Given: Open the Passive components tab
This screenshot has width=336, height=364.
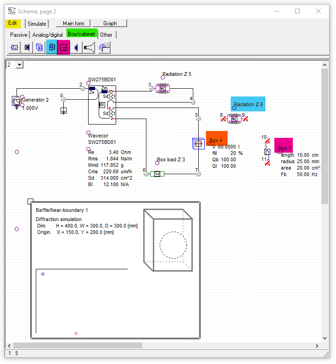Looking at the screenshot, I should [19, 34].
